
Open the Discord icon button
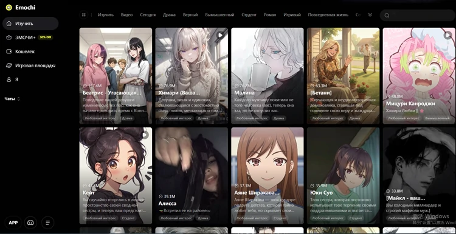(30, 222)
